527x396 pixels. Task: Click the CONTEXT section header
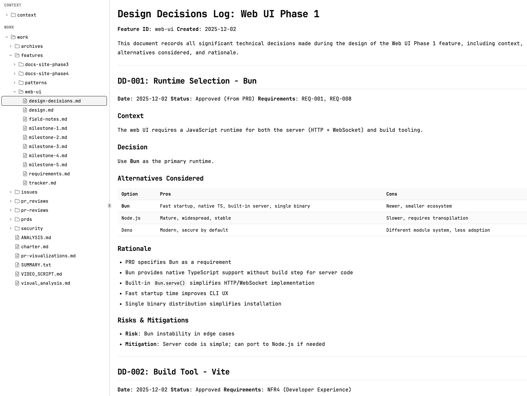click(12, 5)
